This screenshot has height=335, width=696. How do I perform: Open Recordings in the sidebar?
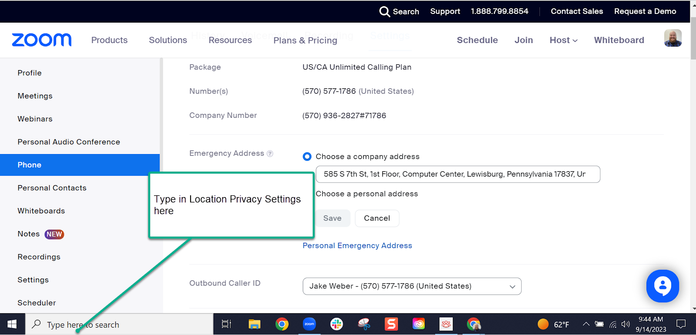click(39, 257)
